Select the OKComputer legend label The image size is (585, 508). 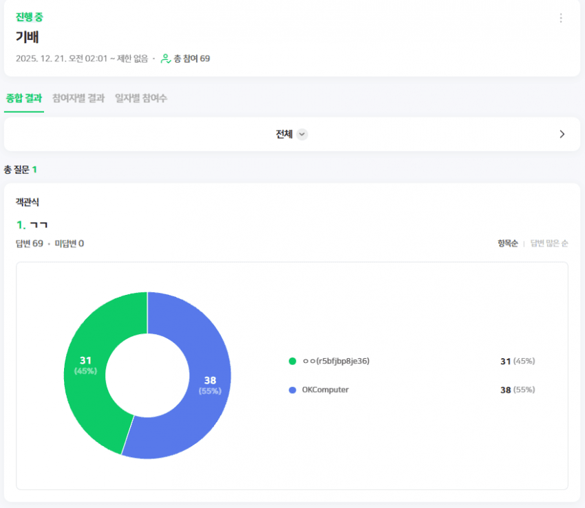(326, 390)
